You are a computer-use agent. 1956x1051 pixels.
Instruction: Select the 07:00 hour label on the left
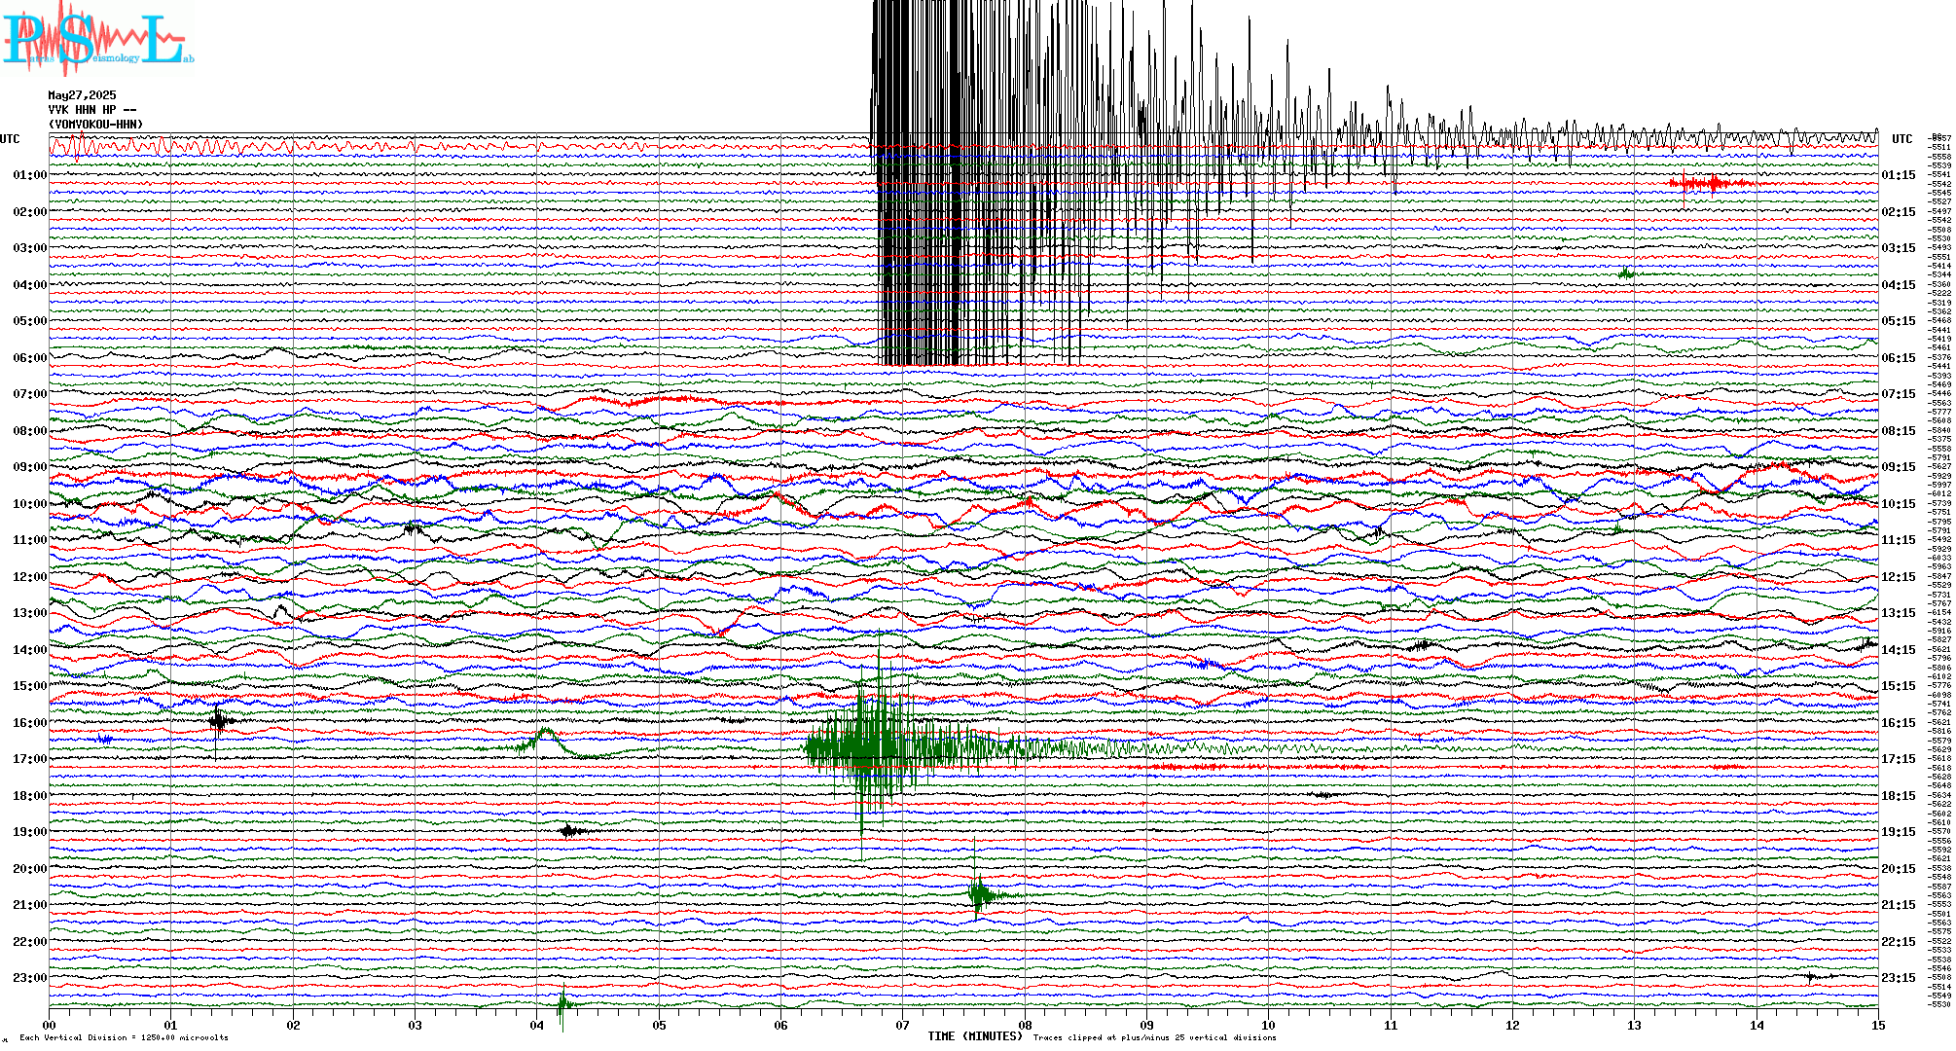30,394
